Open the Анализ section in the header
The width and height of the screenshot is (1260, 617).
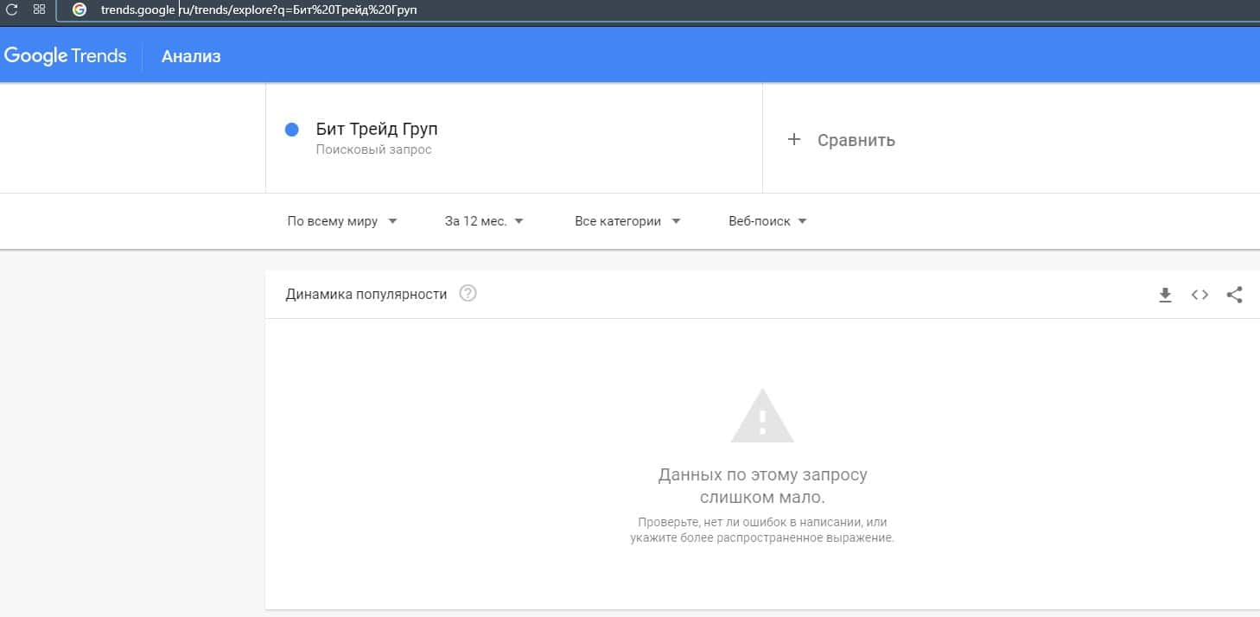click(x=191, y=56)
